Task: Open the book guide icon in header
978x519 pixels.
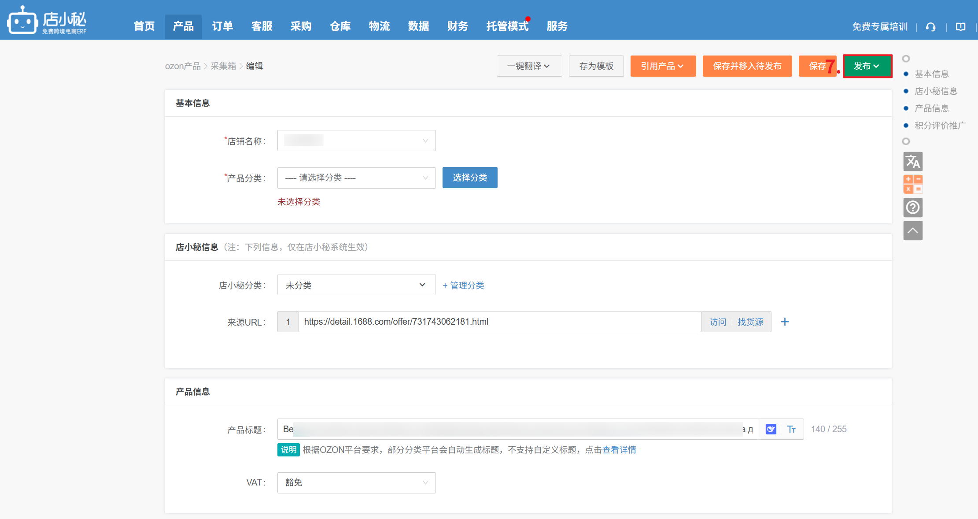Action: (x=960, y=27)
